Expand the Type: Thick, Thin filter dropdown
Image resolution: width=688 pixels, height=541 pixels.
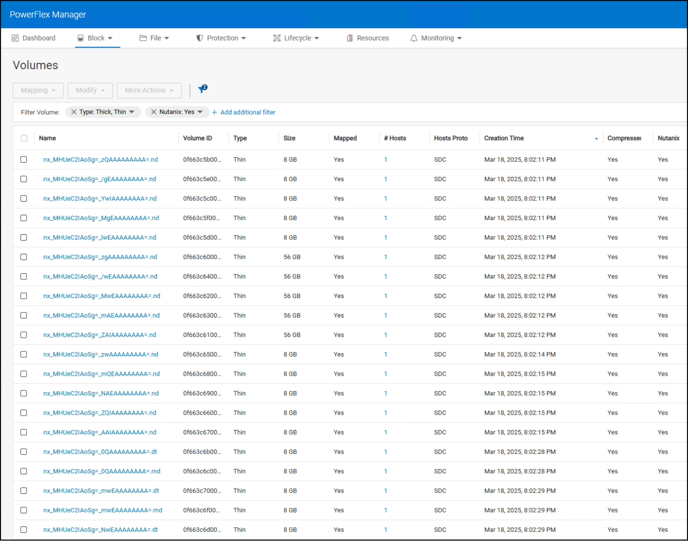(132, 112)
